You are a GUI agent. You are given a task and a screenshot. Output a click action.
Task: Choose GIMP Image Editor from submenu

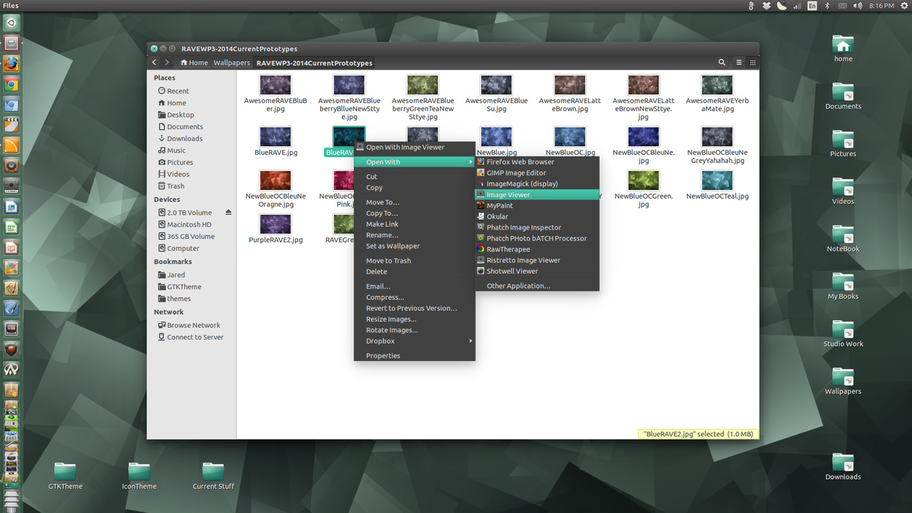pos(537,173)
